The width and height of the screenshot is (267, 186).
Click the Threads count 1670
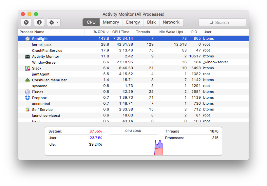tap(214, 131)
